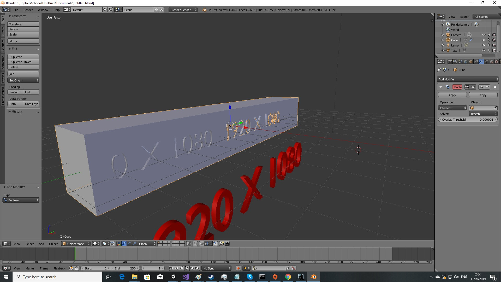This screenshot has width=501, height=282.
Task: Click the Overlap Threshold value slider
Action: click(468, 119)
